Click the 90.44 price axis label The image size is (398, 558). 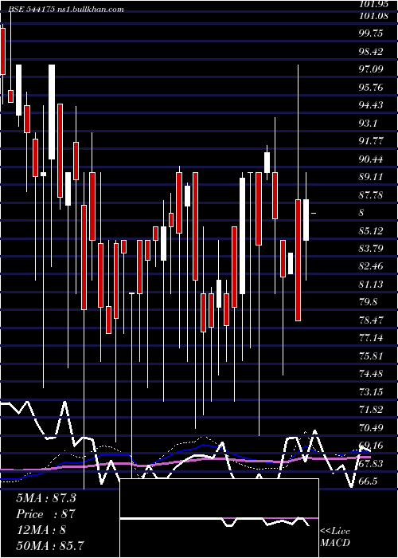(x=372, y=159)
